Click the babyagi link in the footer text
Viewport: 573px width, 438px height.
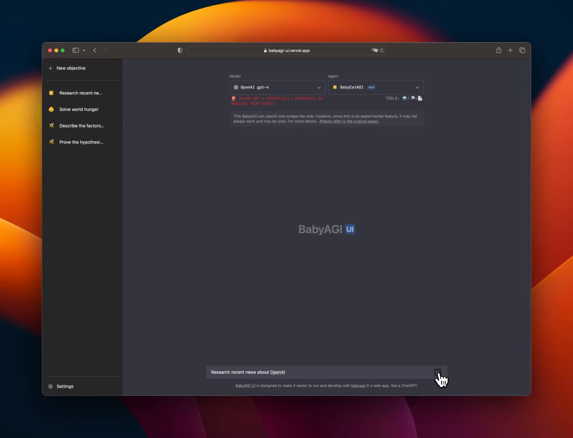point(358,385)
